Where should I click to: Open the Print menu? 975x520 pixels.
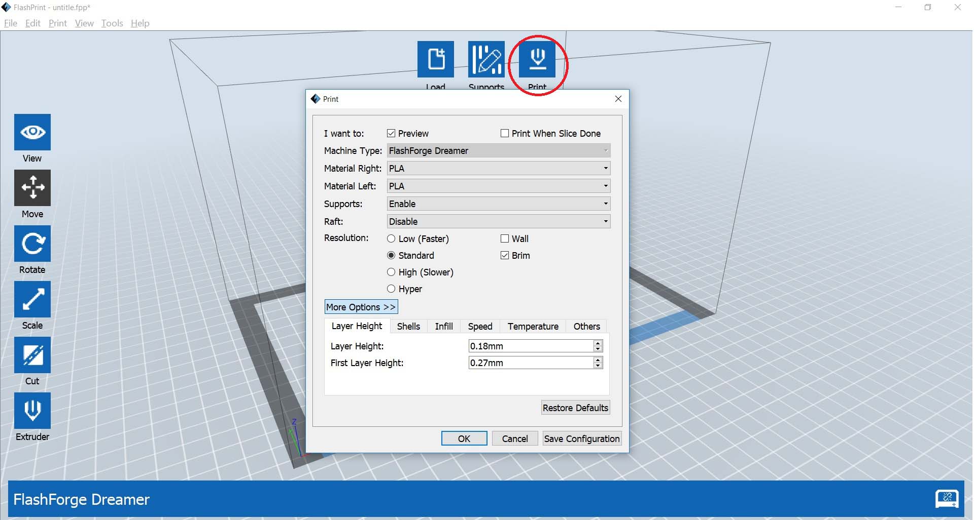click(58, 23)
